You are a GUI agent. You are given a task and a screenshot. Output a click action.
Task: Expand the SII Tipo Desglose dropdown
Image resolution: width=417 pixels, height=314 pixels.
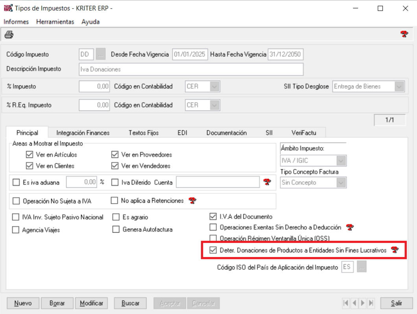pos(399,87)
